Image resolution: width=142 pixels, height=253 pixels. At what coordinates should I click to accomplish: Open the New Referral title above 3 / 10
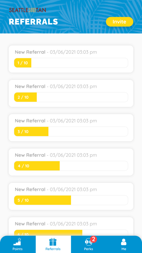[x=30, y=121]
